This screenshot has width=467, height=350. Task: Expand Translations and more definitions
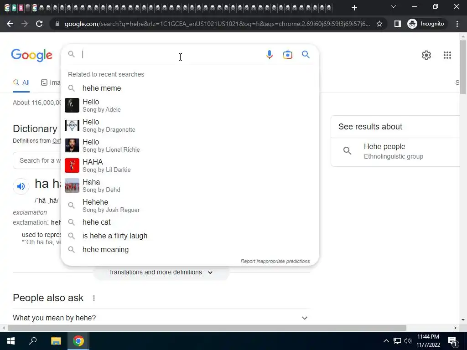(x=161, y=273)
